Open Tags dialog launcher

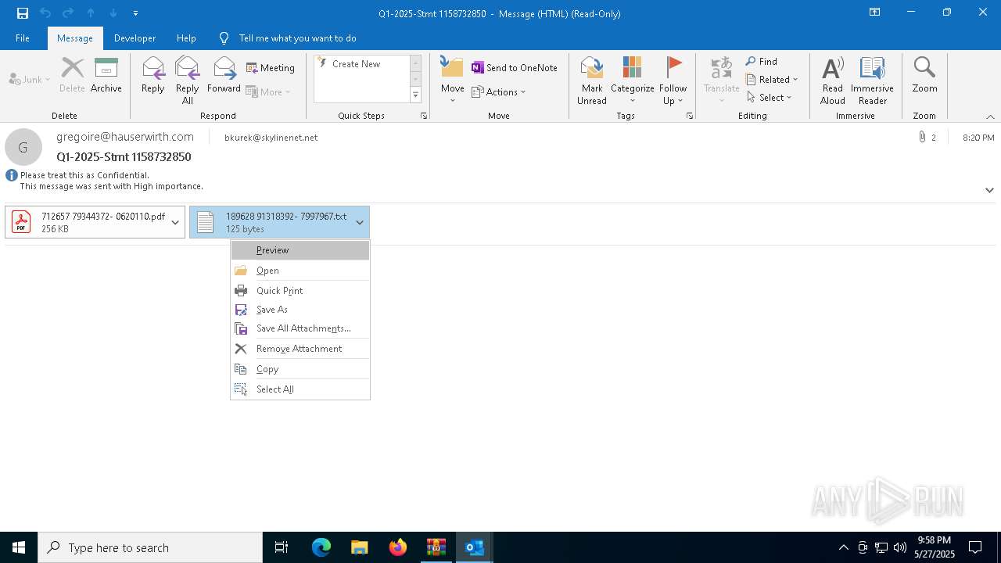pyautogui.click(x=690, y=116)
